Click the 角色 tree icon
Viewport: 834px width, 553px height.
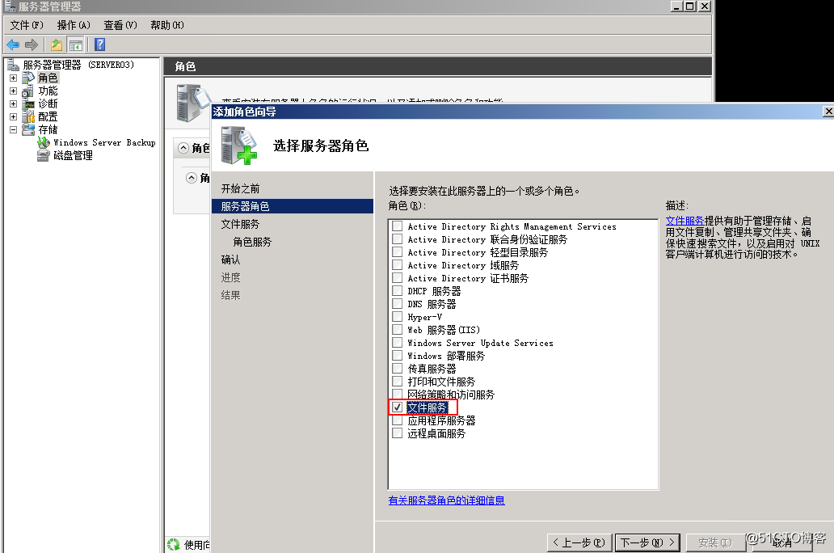(x=28, y=78)
